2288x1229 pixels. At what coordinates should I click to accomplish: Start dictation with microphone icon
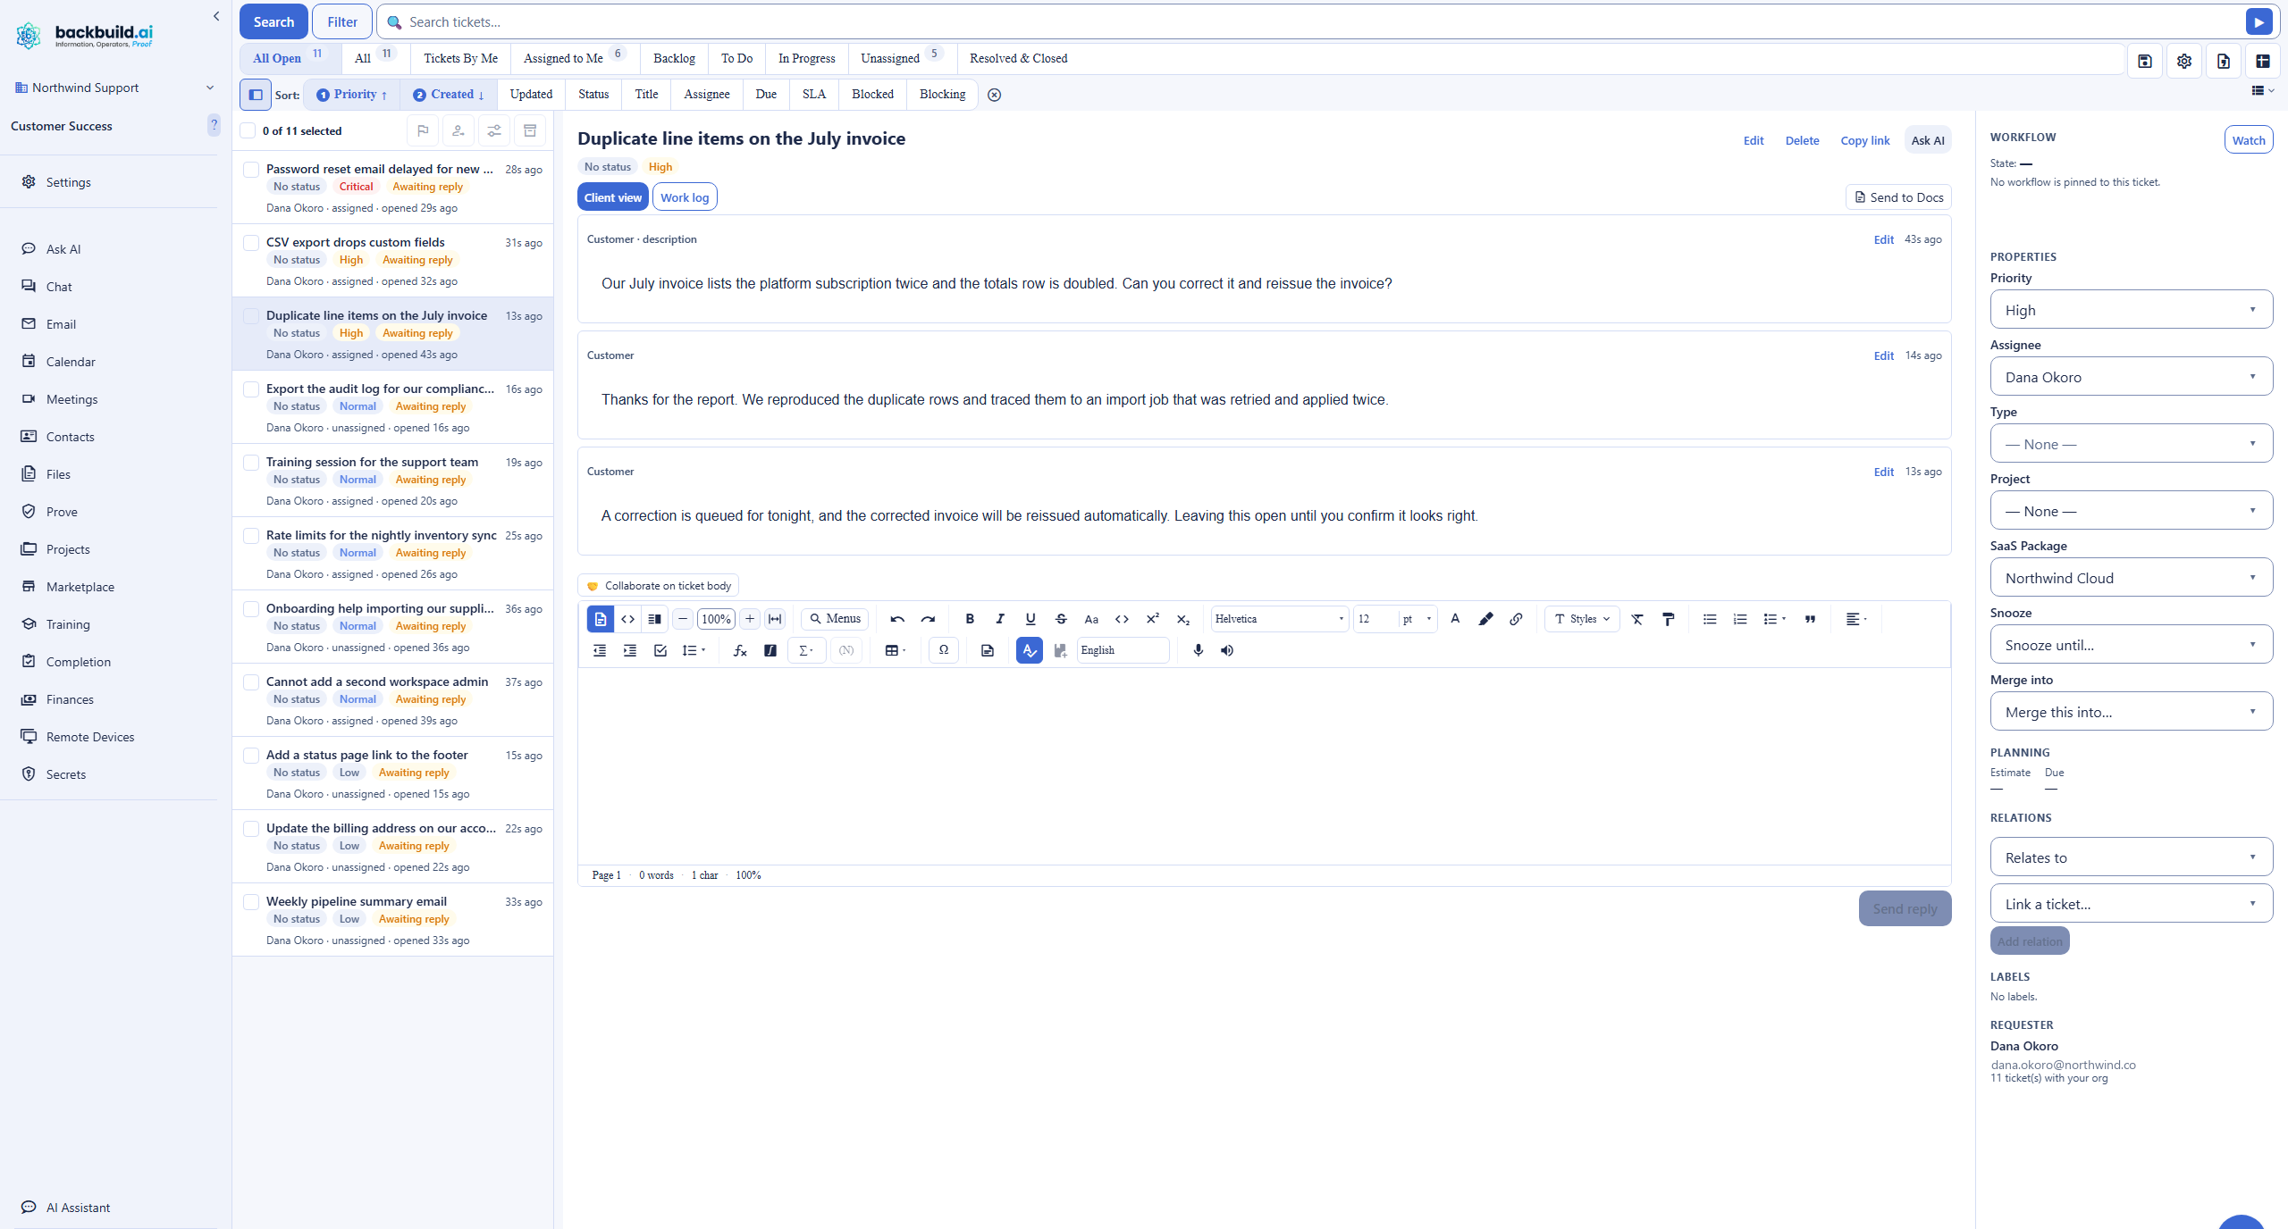1199,650
